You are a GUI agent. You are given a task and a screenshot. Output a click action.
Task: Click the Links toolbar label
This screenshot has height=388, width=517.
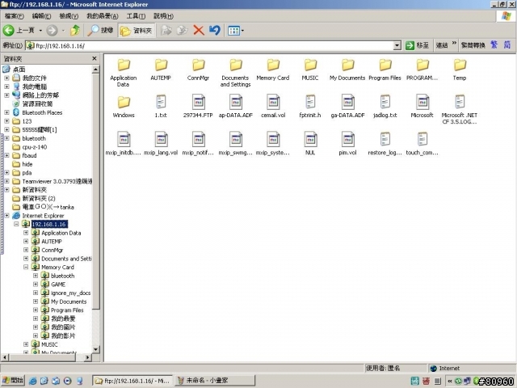pyautogui.click(x=442, y=45)
